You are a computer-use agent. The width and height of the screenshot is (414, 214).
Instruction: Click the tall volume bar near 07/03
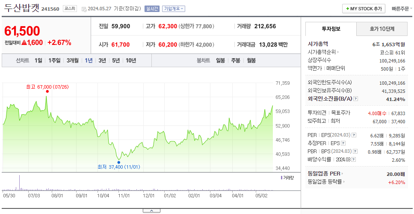pos(19,183)
